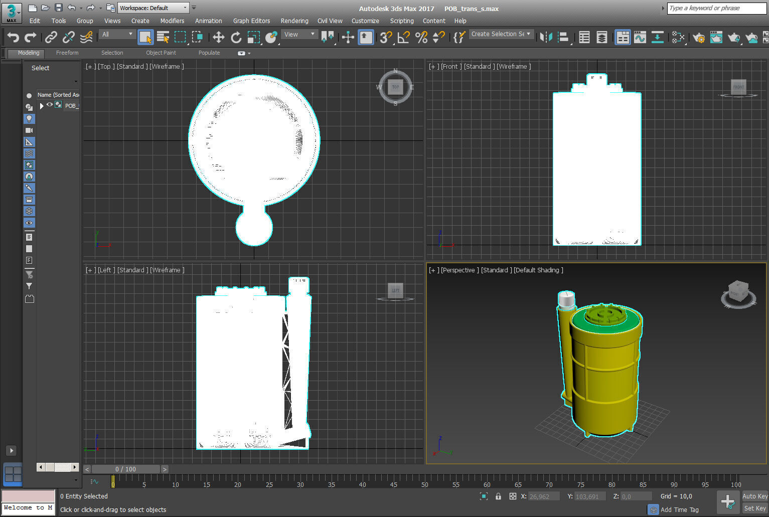Image resolution: width=769 pixels, height=517 pixels.
Task: Toggle selection lock padlock in status bar
Action: click(x=498, y=496)
